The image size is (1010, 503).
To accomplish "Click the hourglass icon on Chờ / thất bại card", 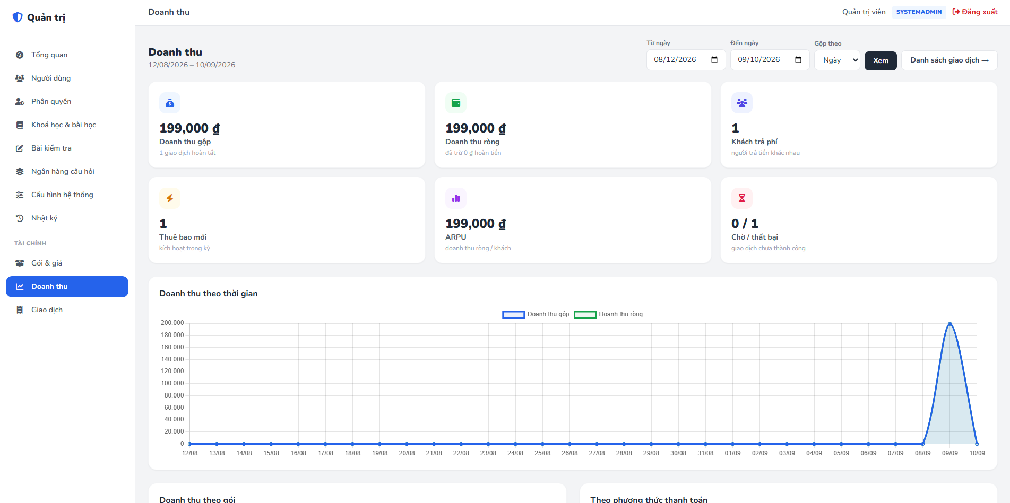I will point(742,198).
